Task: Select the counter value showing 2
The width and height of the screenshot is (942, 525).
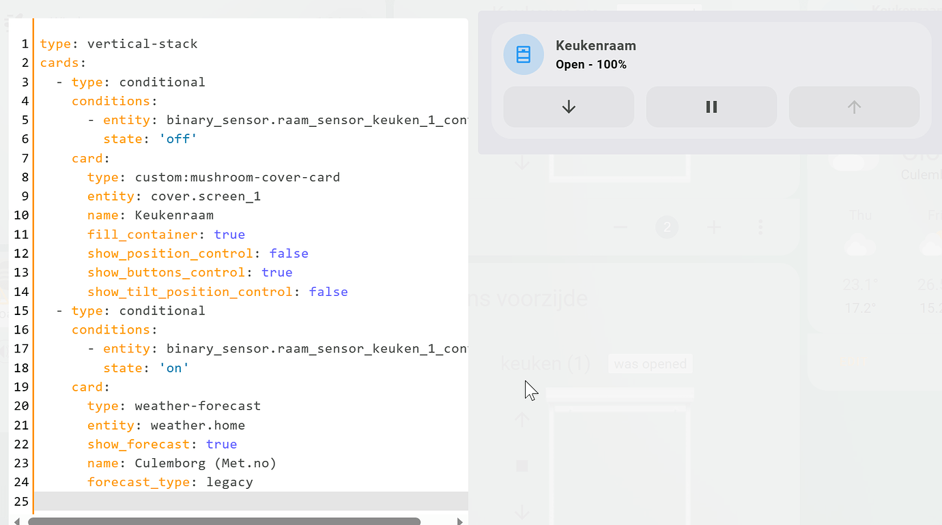Action: pyautogui.click(x=667, y=227)
